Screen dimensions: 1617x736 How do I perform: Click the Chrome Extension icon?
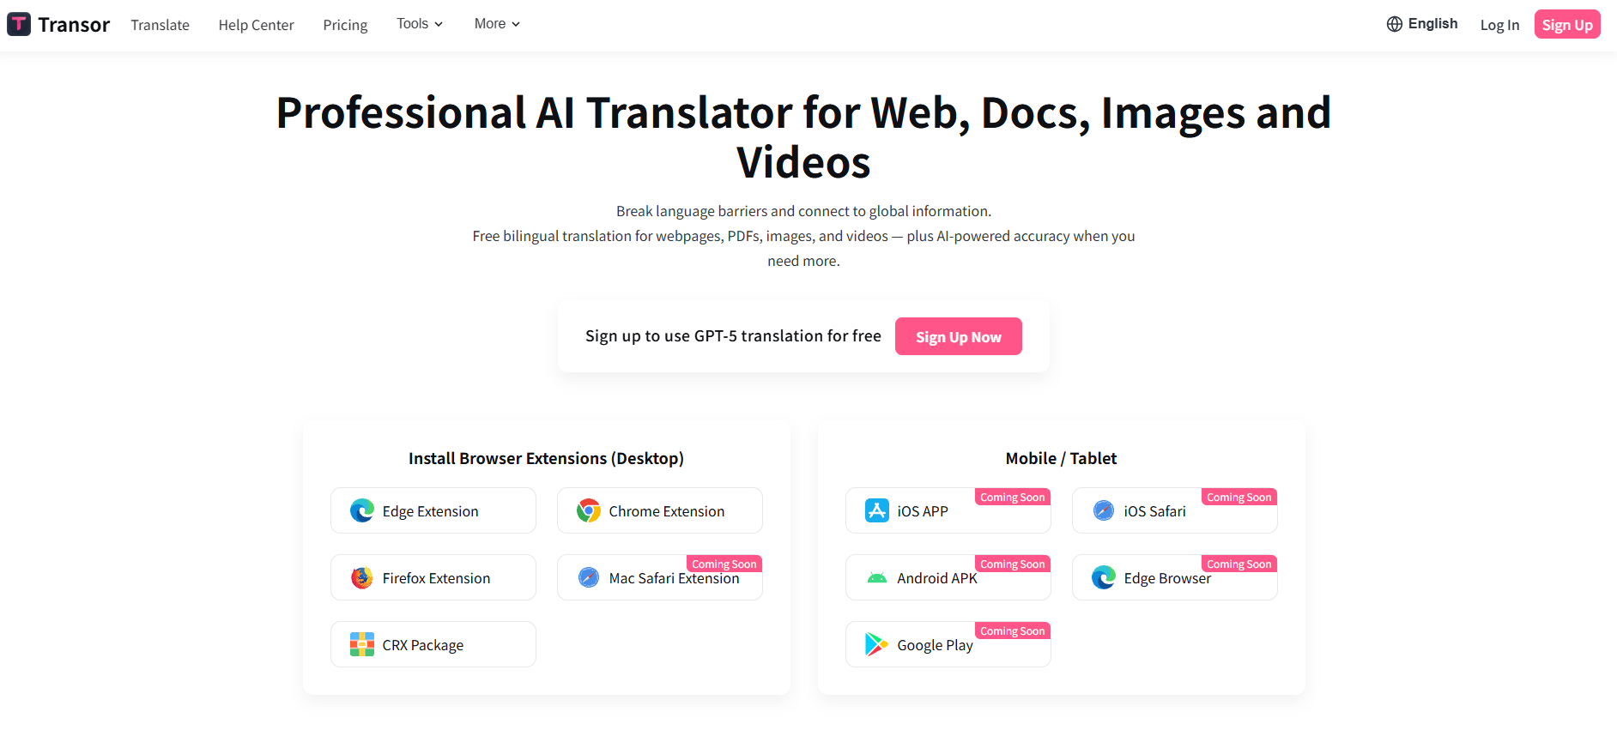(x=589, y=510)
